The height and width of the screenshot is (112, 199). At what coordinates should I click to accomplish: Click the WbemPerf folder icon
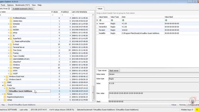11,62
